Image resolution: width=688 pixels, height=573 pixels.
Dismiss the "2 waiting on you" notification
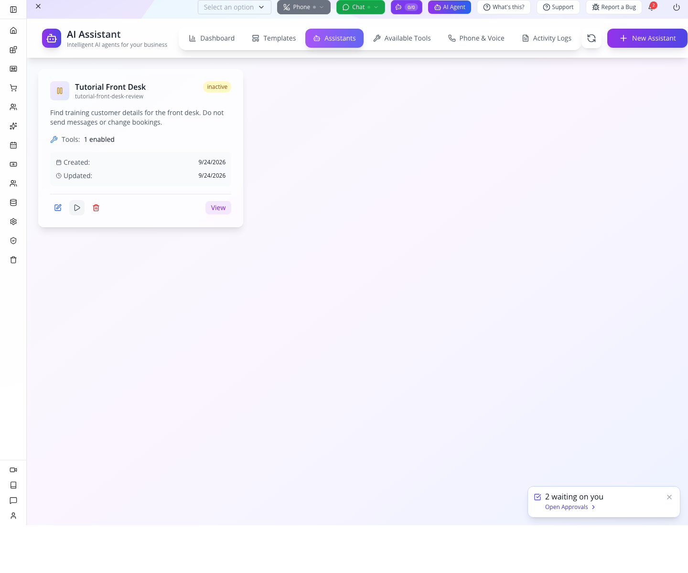coord(669,497)
